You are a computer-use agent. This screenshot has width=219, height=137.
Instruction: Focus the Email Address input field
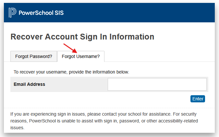click(x=157, y=84)
